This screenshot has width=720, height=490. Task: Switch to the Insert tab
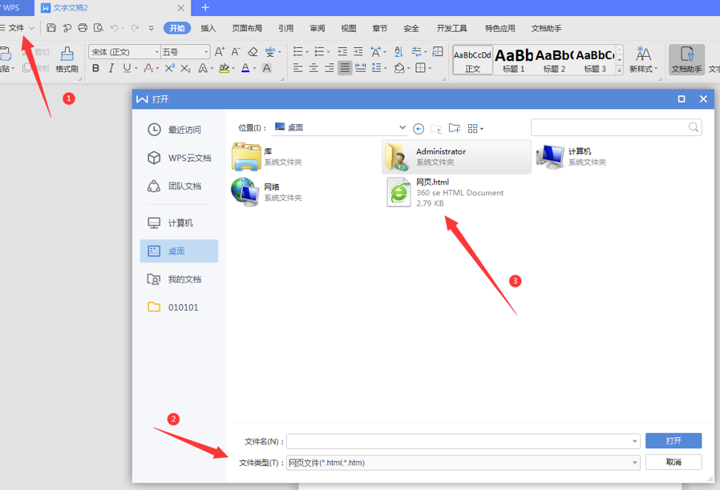208,28
